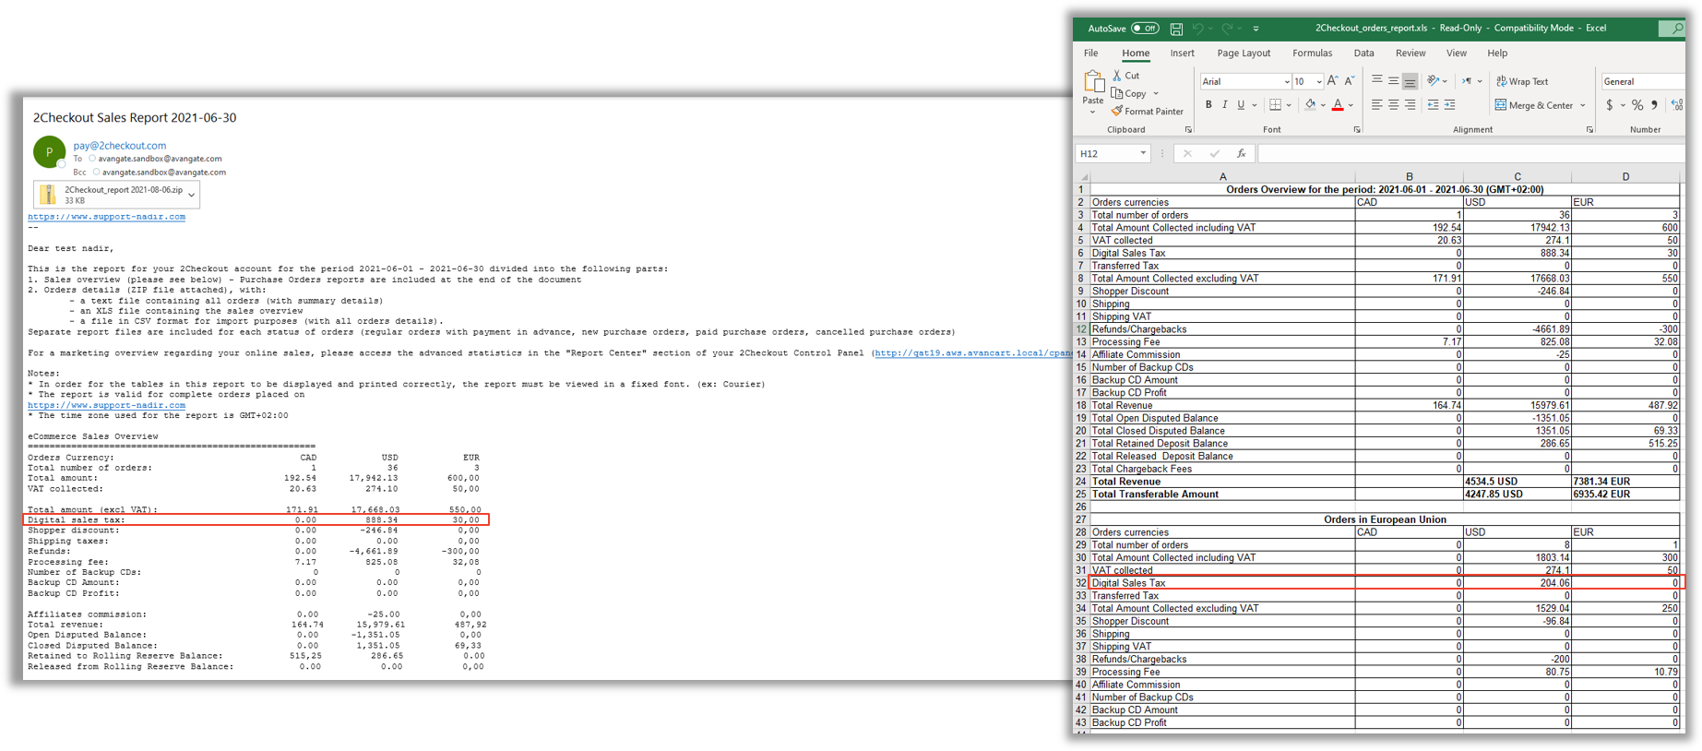Decrease font size with the small A icon
The image size is (1702, 751).
[1350, 81]
